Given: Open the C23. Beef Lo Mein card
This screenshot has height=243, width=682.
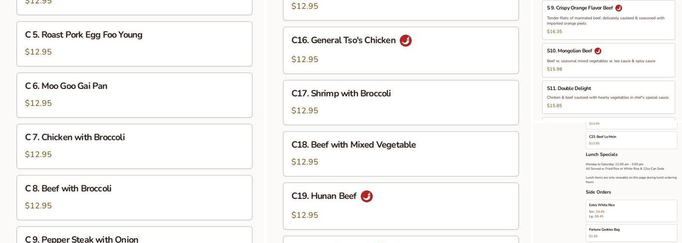Looking at the screenshot, I should coord(631,140).
